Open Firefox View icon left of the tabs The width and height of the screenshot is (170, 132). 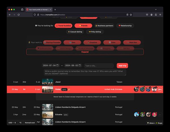pyautogui.click(x=22, y=10)
